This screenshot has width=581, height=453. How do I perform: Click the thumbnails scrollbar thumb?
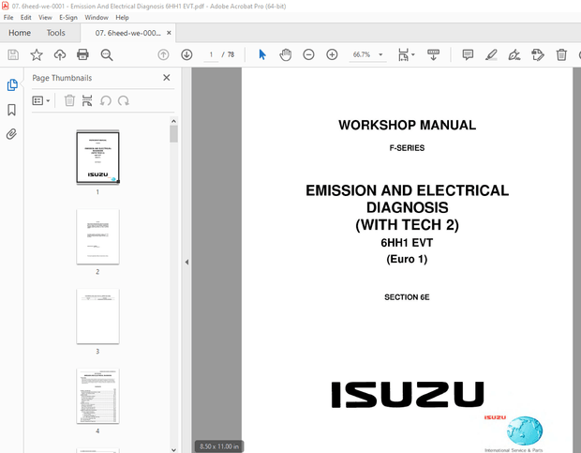click(x=173, y=134)
